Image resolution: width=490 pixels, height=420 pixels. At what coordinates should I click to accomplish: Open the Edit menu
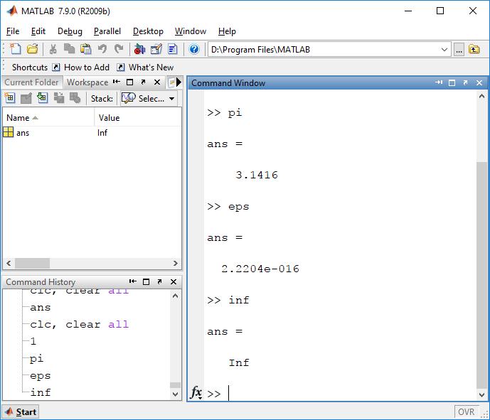point(38,31)
